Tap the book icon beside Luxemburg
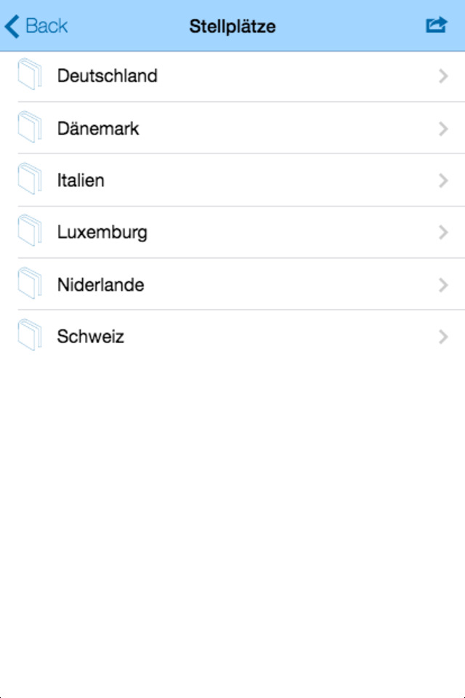Screen dimensions: 465x698 tap(30, 231)
